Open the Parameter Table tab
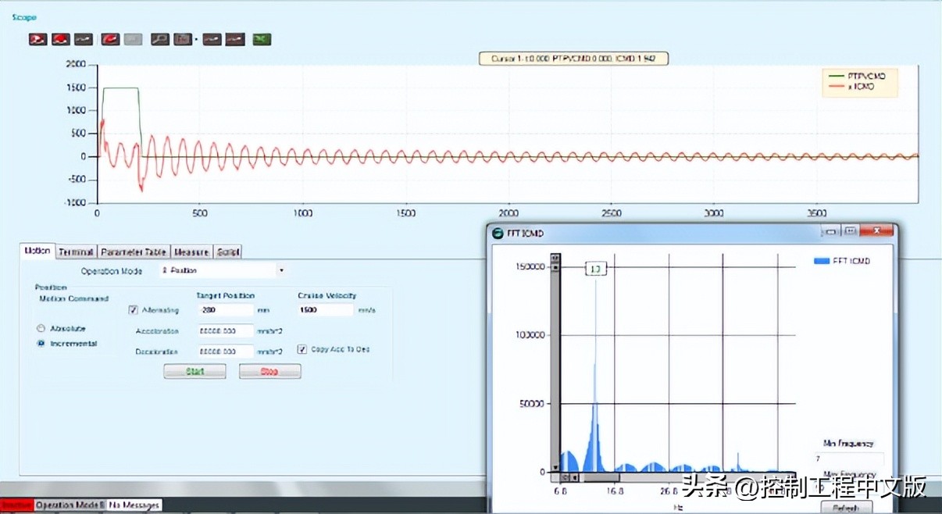The height and width of the screenshot is (514, 942). [x=134, y=252]
